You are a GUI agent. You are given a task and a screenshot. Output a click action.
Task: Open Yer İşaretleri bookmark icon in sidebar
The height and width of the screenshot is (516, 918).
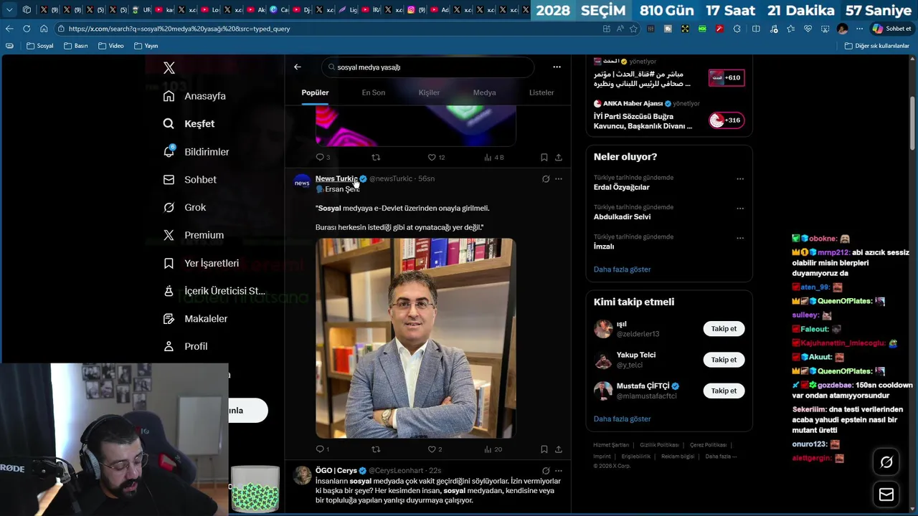tap(169, 263)
